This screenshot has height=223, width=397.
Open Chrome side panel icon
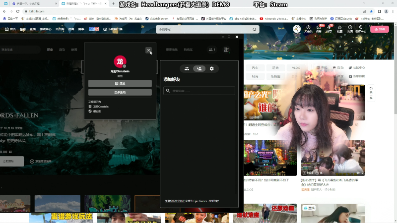pos(380,11)
